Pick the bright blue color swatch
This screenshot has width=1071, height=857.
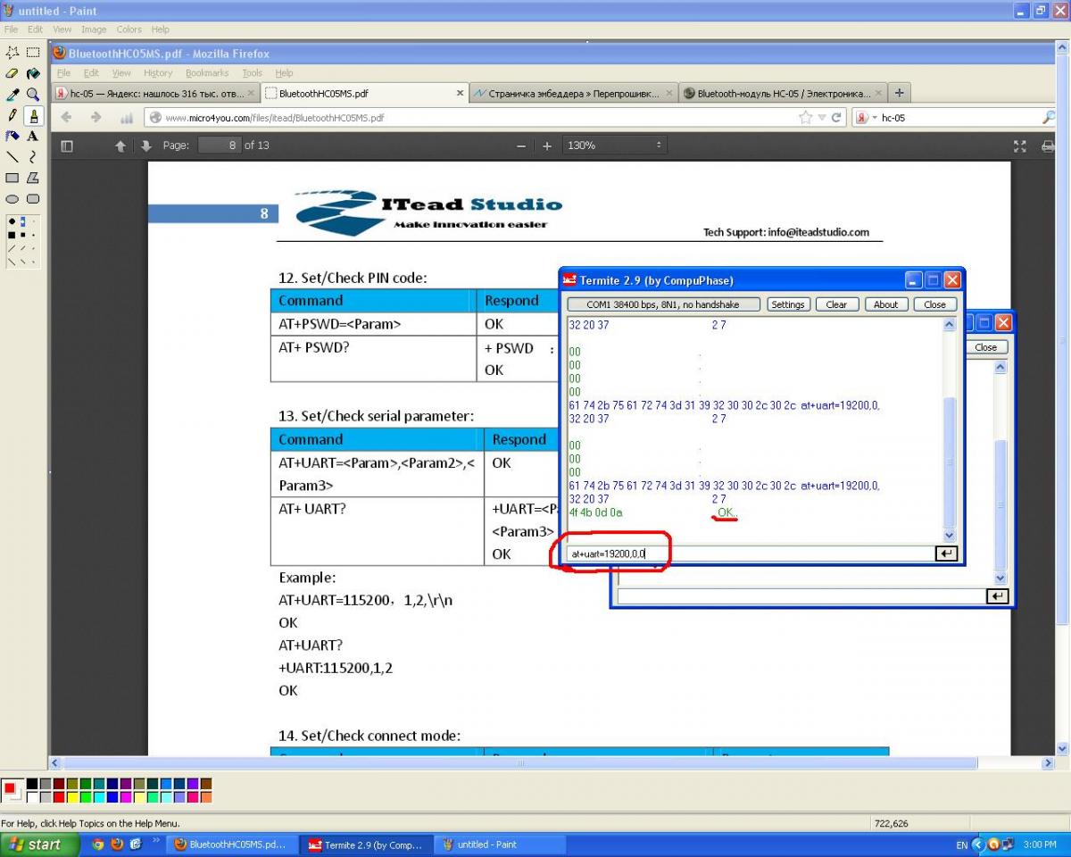[x=112, y=797]
